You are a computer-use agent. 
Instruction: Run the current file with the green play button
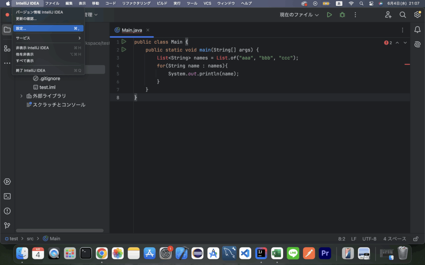pyautogui.click(x=329, y=15)
